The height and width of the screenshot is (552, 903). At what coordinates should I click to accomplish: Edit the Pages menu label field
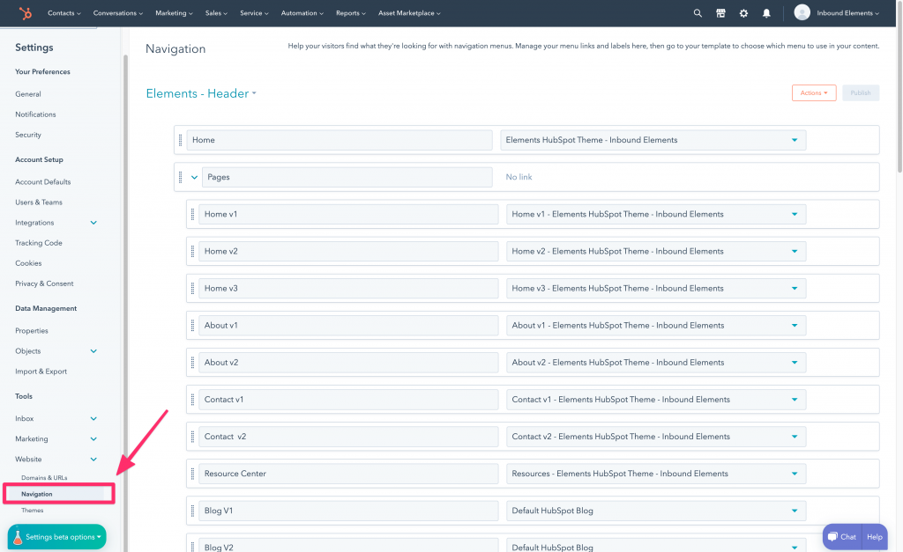[347, 177]
